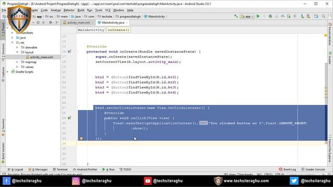This screenshot has height=187, width=333.
Task: Open the Terminal tool window
Action: point(60,169)
